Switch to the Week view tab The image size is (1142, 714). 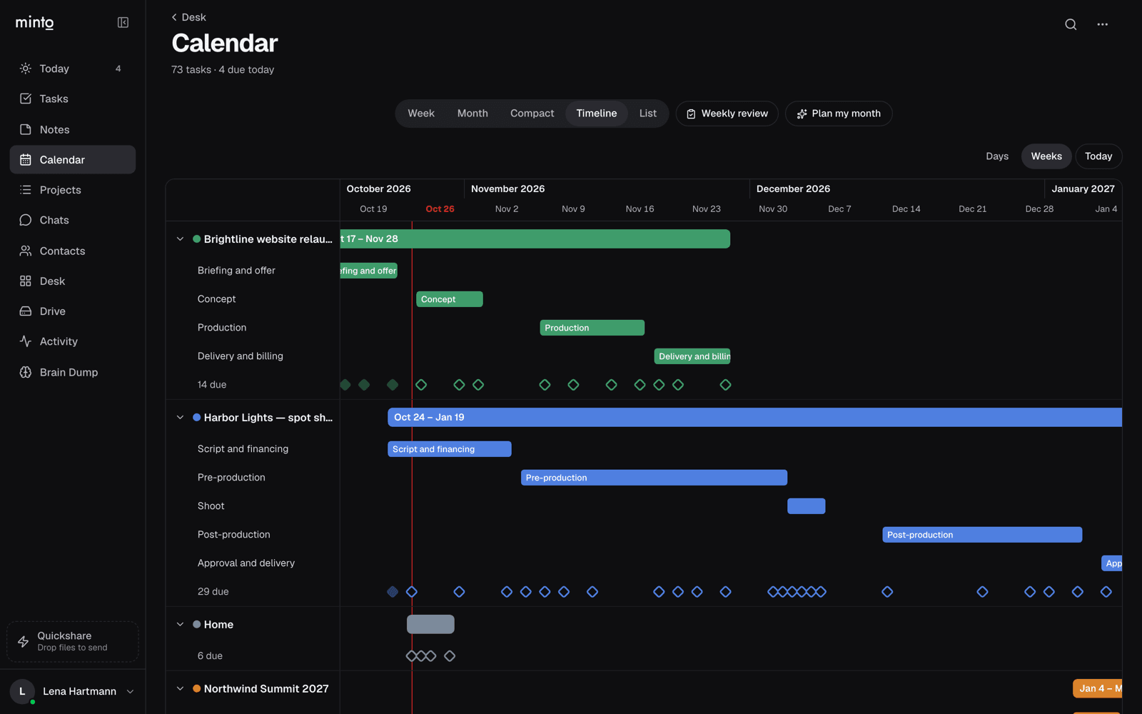click(421, 114)
